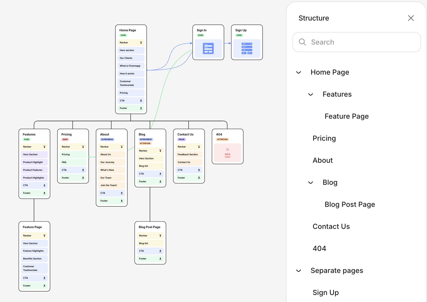Screen dimensions: 427x302
Task: Collapse the Blog tree node
Action: 311,183
